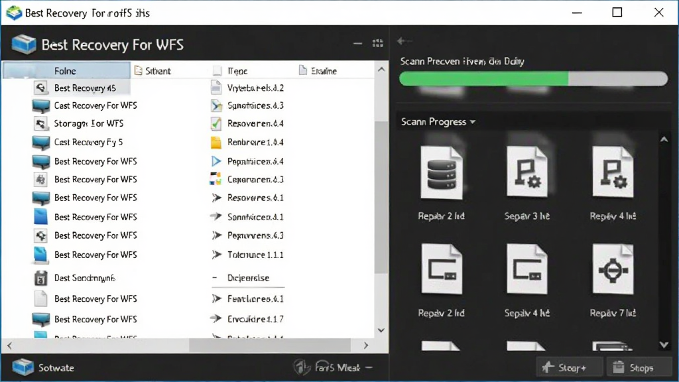
Task: Click the Best Recovery r5 wrench icon
Action: tap(40, 88)
